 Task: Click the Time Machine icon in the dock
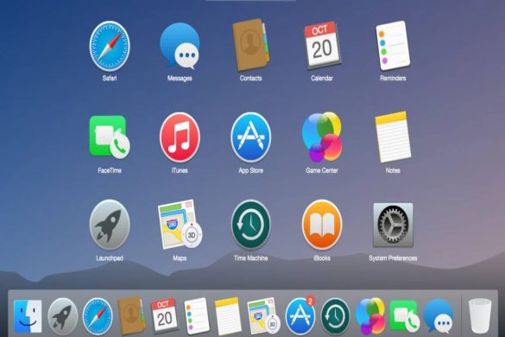[x=335, y=316]
